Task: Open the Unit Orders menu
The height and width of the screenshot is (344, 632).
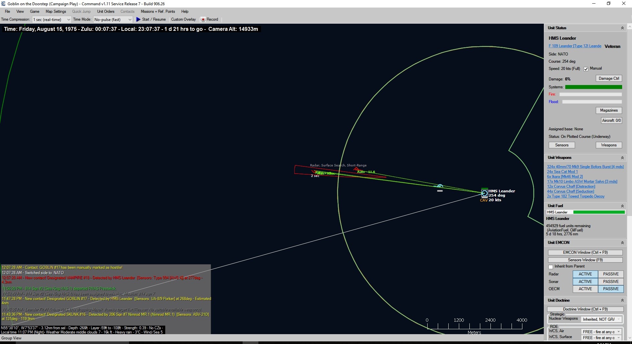Action: click(x=106, y=11)
